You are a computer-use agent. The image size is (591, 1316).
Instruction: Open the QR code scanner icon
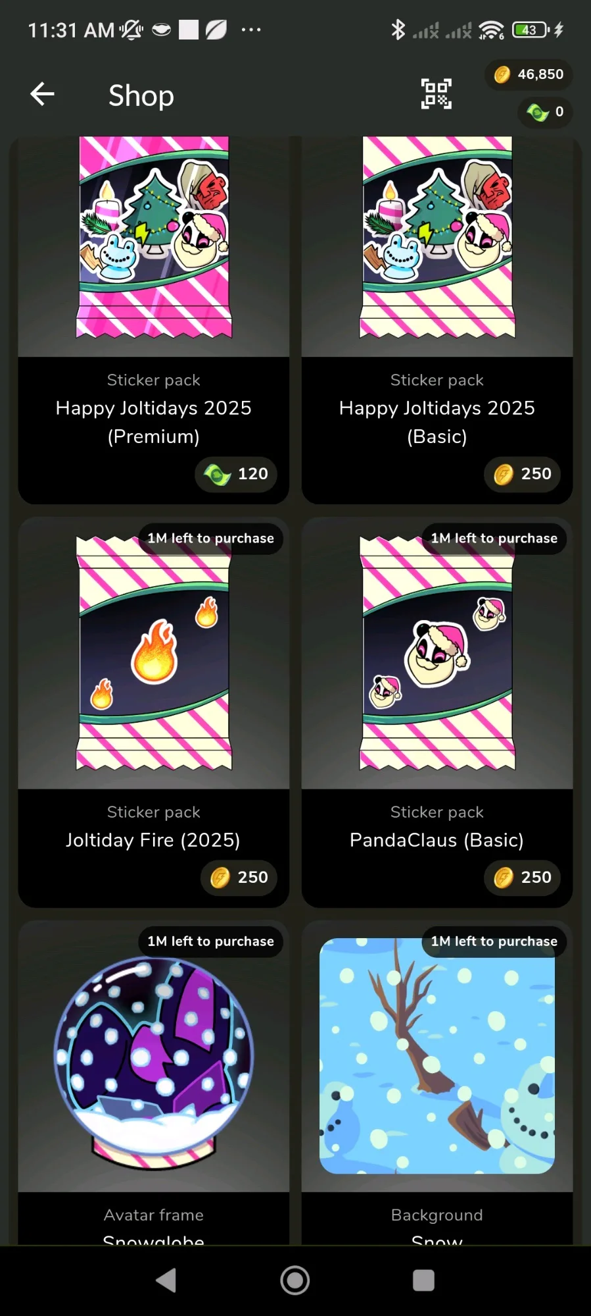tap(437, 94)
